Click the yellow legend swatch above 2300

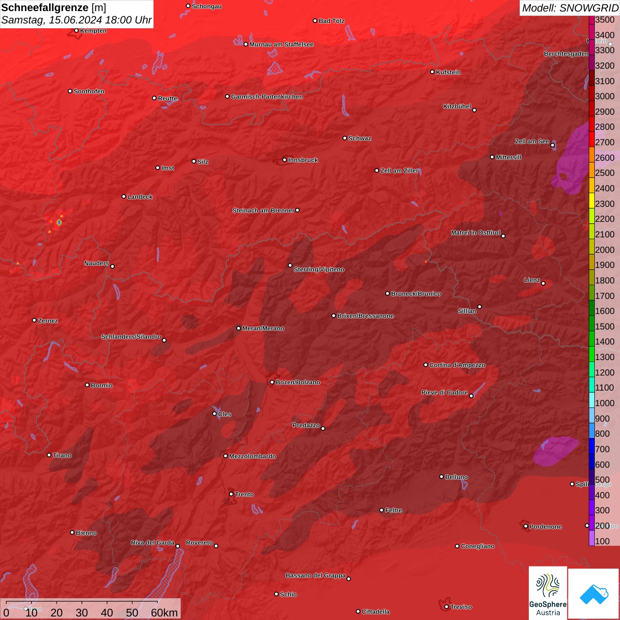point(592,200)
